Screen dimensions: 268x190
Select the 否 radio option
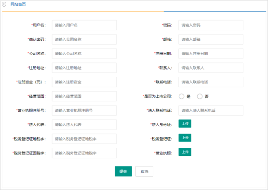tap(200, 96)
